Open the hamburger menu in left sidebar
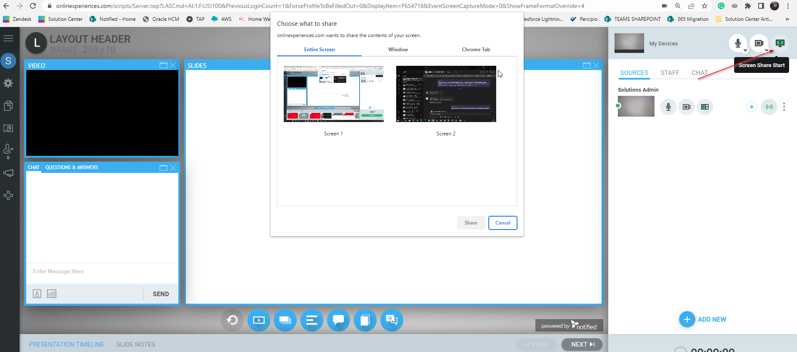This screenshot has height=352, width=797. pos(8,38)
